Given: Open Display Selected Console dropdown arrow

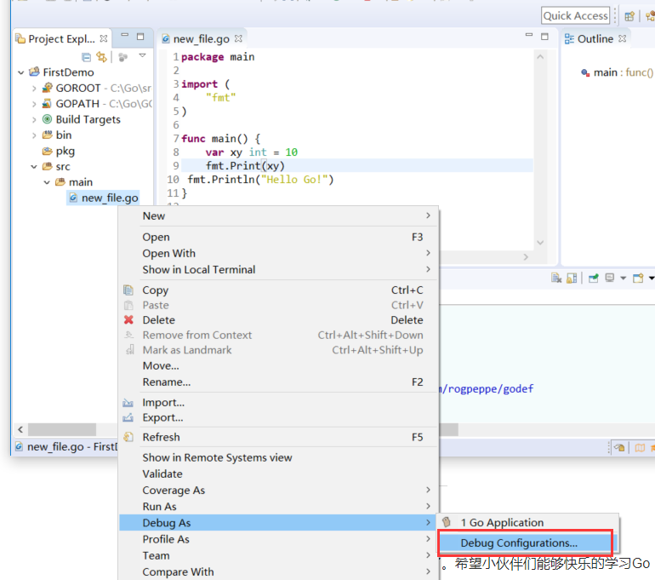Looking at the screenshot, I should [624, 279].
